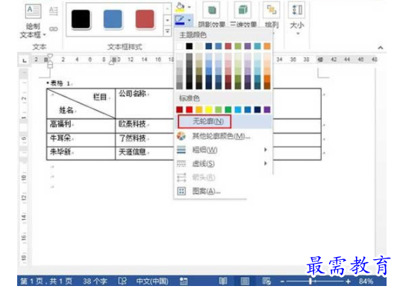This screenshot has height=289, width=397.
Task: Click the 栏目 header text
Action: [100, 97]
